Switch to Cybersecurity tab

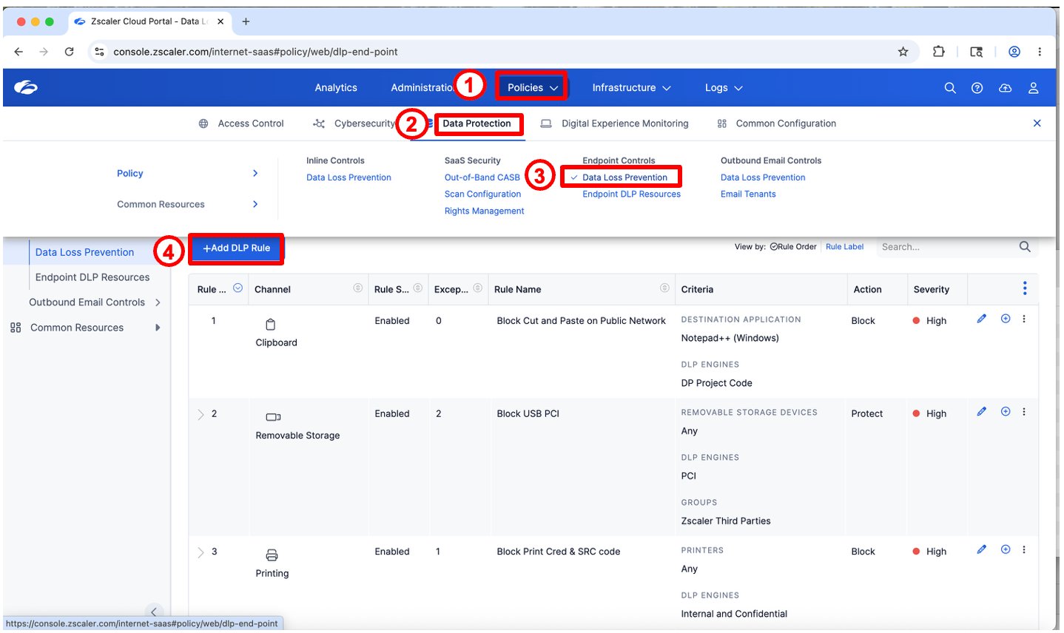(x=354, y=123)
